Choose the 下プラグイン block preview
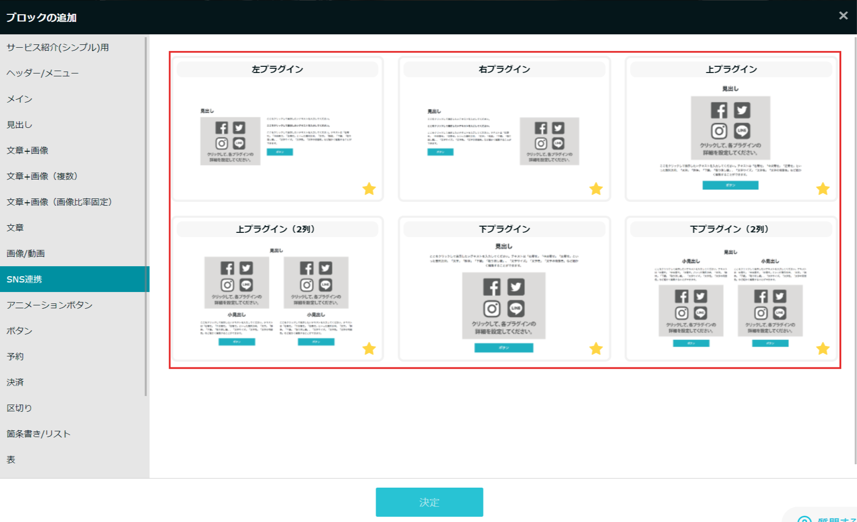 click(x=504, y=289)
